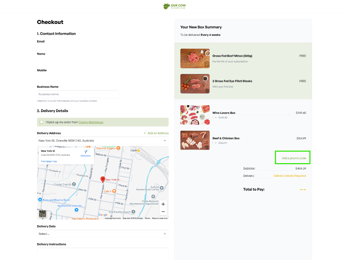Click Auburn Maintenance Centre marker
Viewport: 346px width, 260px height.
pos(162,188)
